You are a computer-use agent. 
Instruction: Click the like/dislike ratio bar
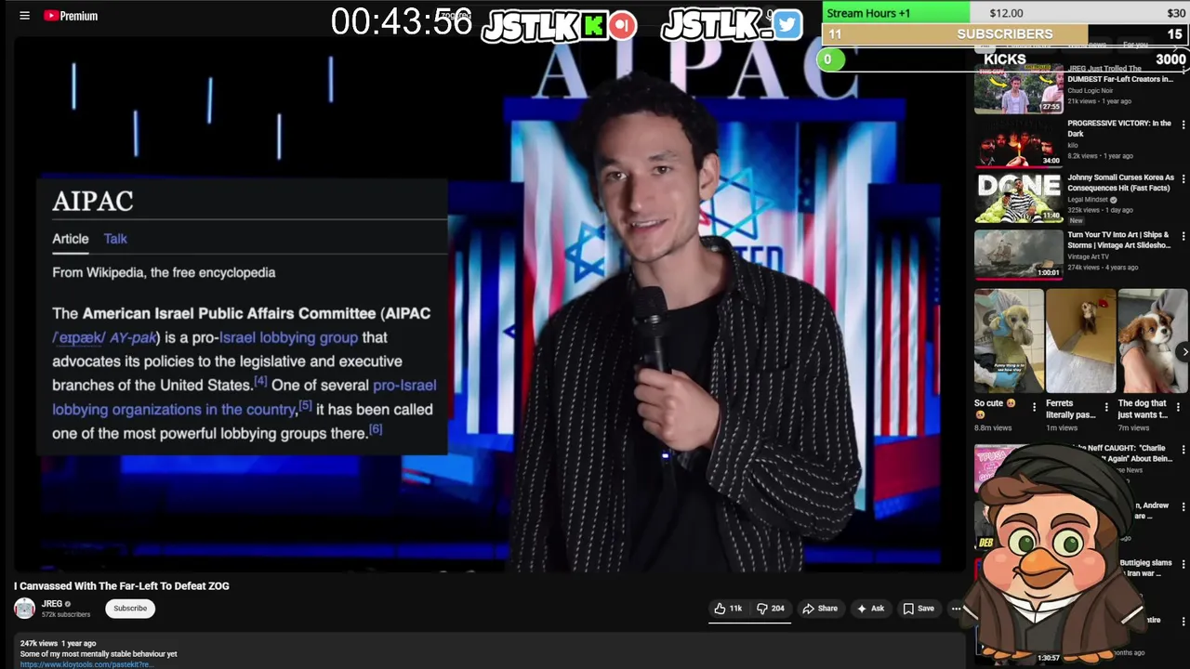point(750,622)
